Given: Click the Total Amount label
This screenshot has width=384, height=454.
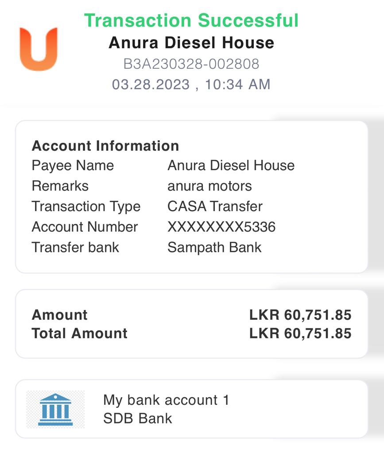Looking at the screenshot, I should pos(80,333).
